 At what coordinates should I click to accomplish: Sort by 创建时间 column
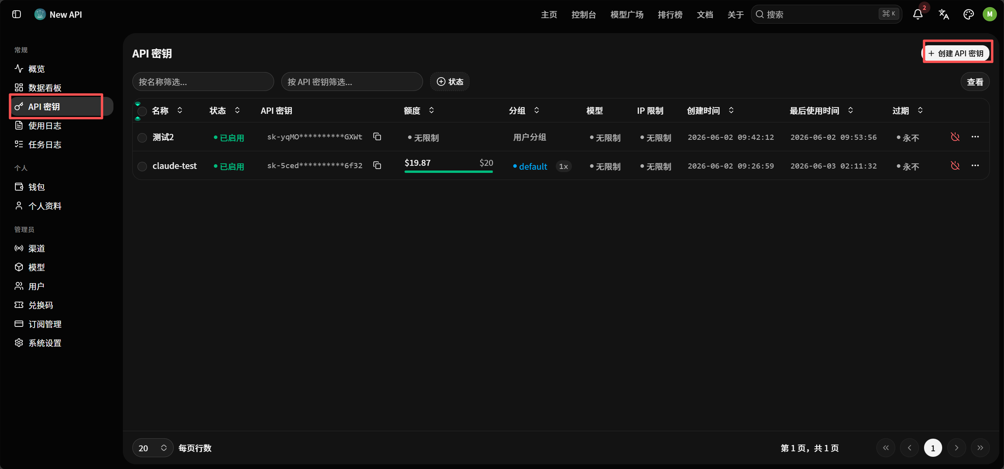(710, 111)
